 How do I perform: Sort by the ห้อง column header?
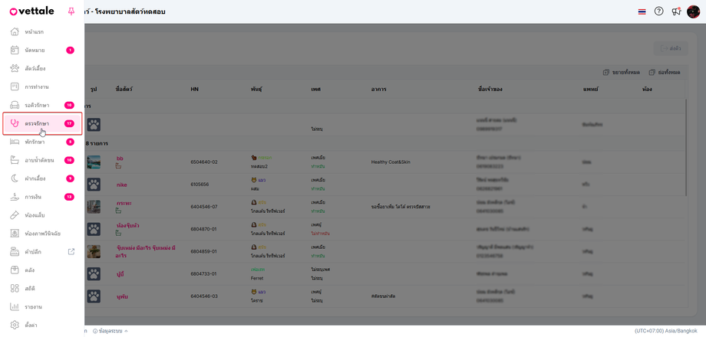coord(647,90)
